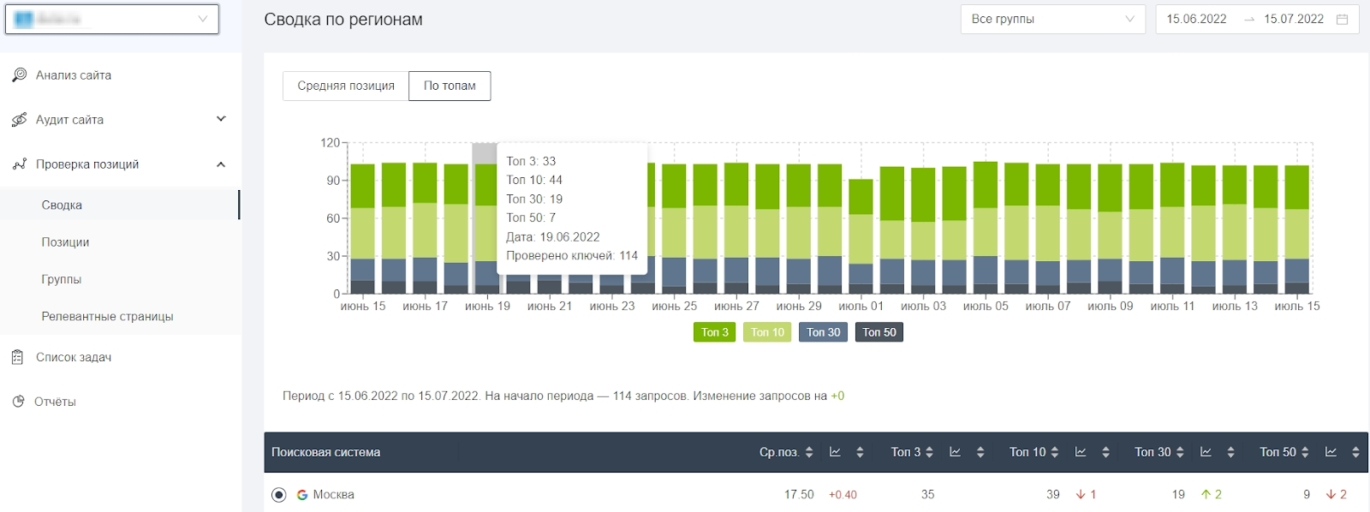Go to the Группы section
Image resolution: width=1370 pixels, height=512 pixels.
62,279
